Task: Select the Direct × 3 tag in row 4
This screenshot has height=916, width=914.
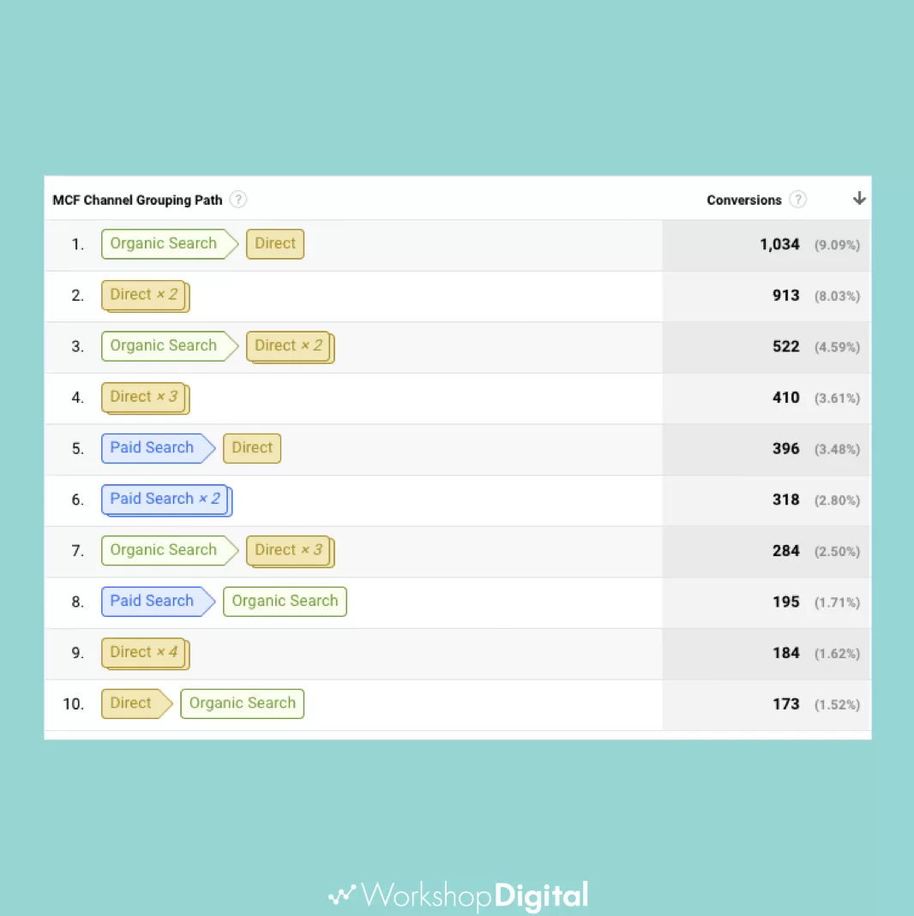Action: [x=146, y=398]
